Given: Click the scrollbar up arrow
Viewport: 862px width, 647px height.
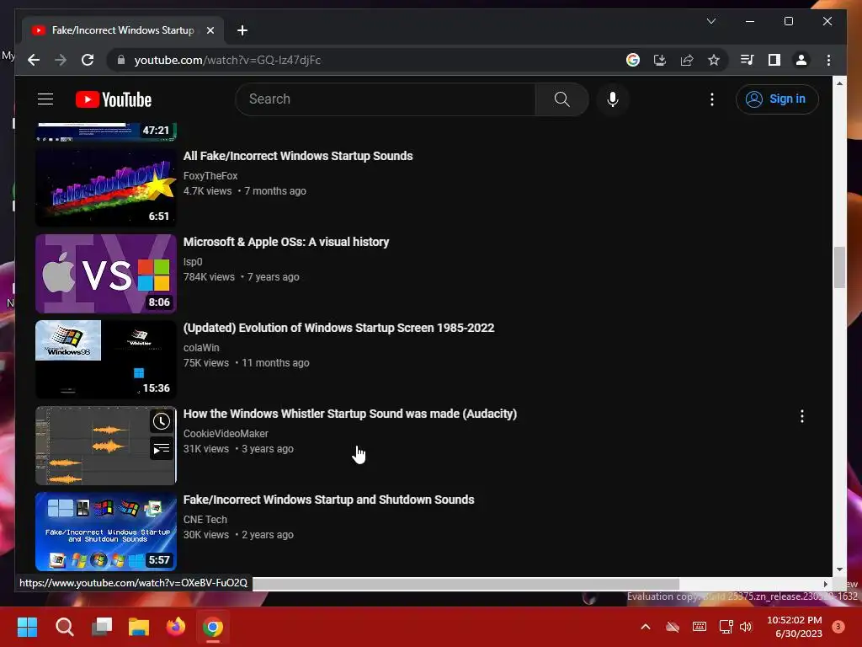Looking at the screenshot, I should pos(839,83).
